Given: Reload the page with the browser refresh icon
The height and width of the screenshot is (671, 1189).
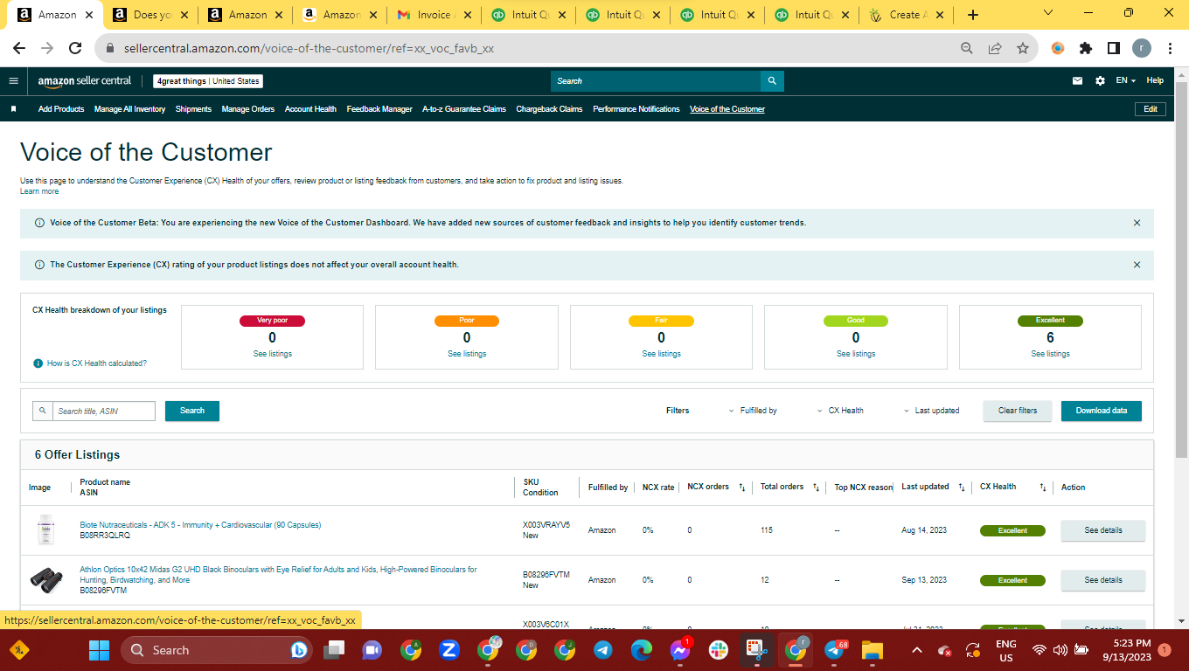Looking at the screenshot, I should click(75, 49).
